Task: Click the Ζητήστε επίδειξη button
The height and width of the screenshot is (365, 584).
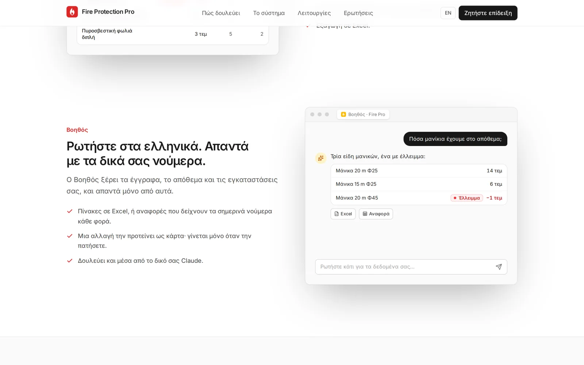Action: point(488,13)
